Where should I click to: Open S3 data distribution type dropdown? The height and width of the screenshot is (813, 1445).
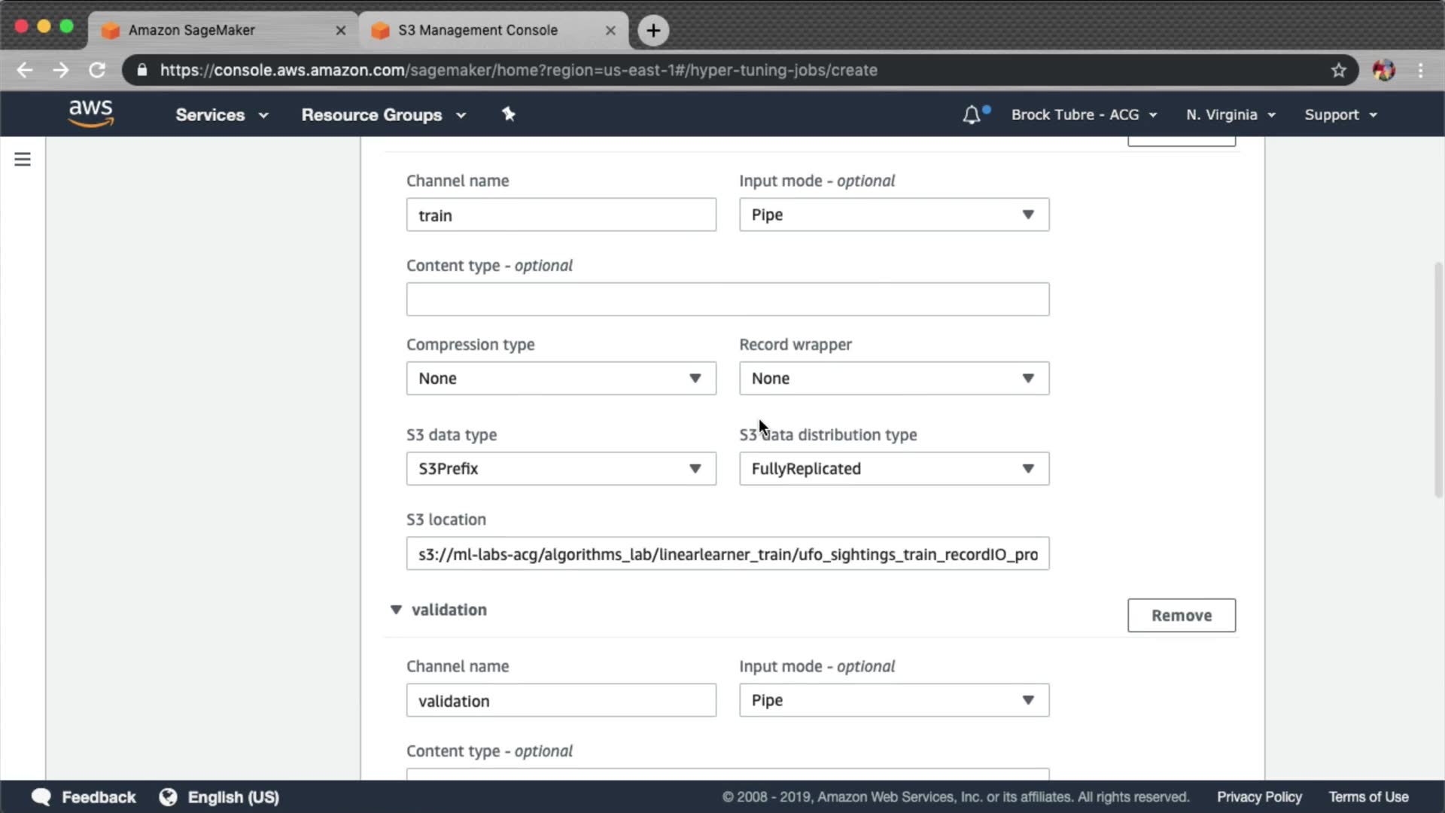pyautogui.click(x=893, y=468)
